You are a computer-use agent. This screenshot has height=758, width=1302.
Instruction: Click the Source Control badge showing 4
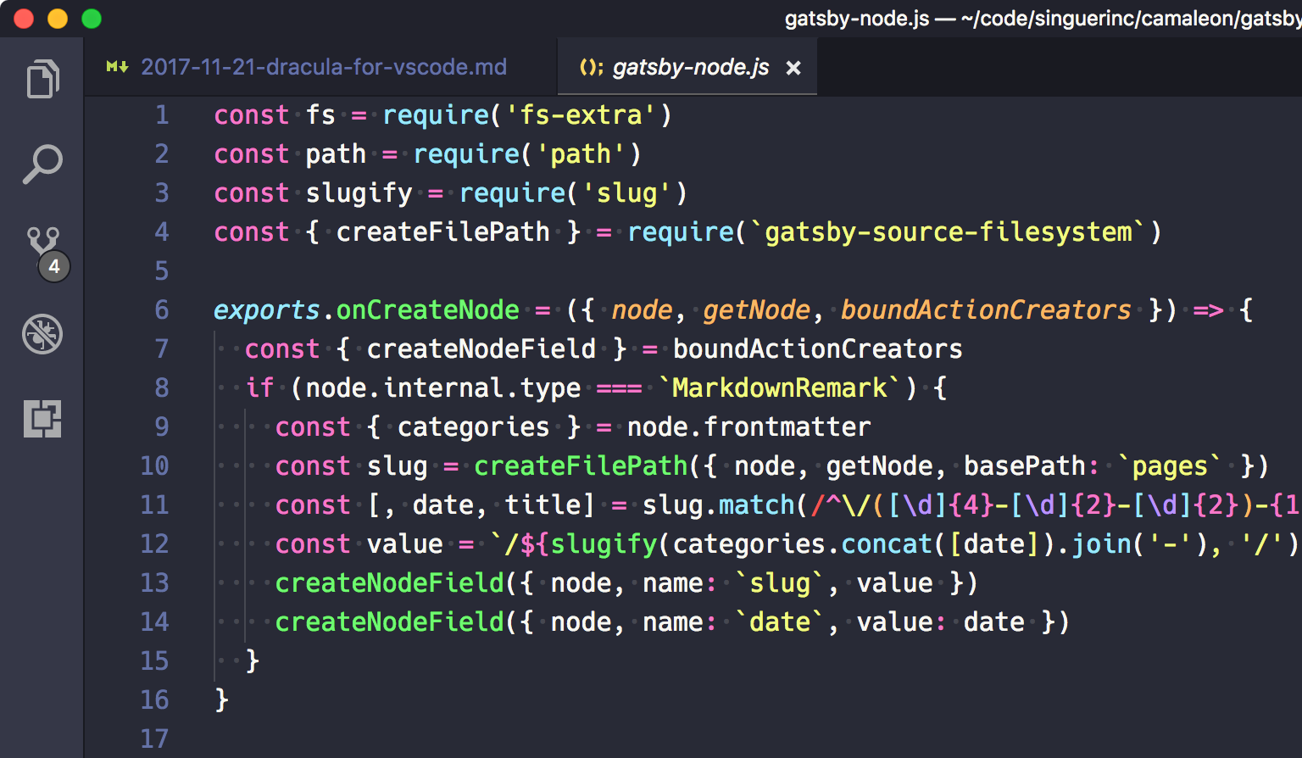[x=54, y=266]
